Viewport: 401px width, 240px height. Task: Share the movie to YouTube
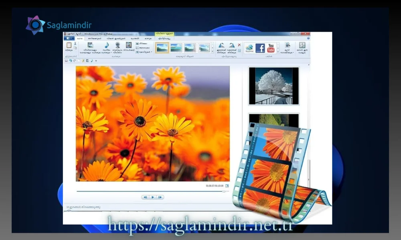271,48
